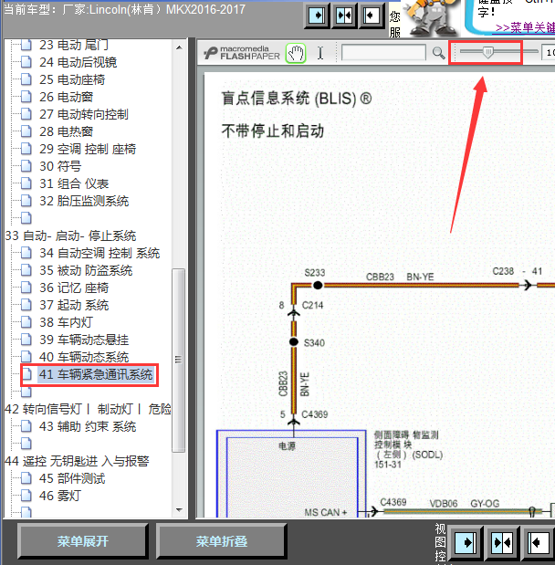Open 42 转向信号灯 制动灯 危险 item
Viewport: 555px width, 565px height.
tap(88, 409)
